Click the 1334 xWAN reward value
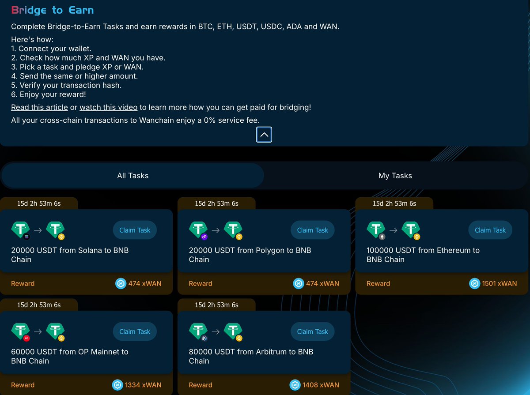This screenshot has width=530, height=395. tap(144, 385)
